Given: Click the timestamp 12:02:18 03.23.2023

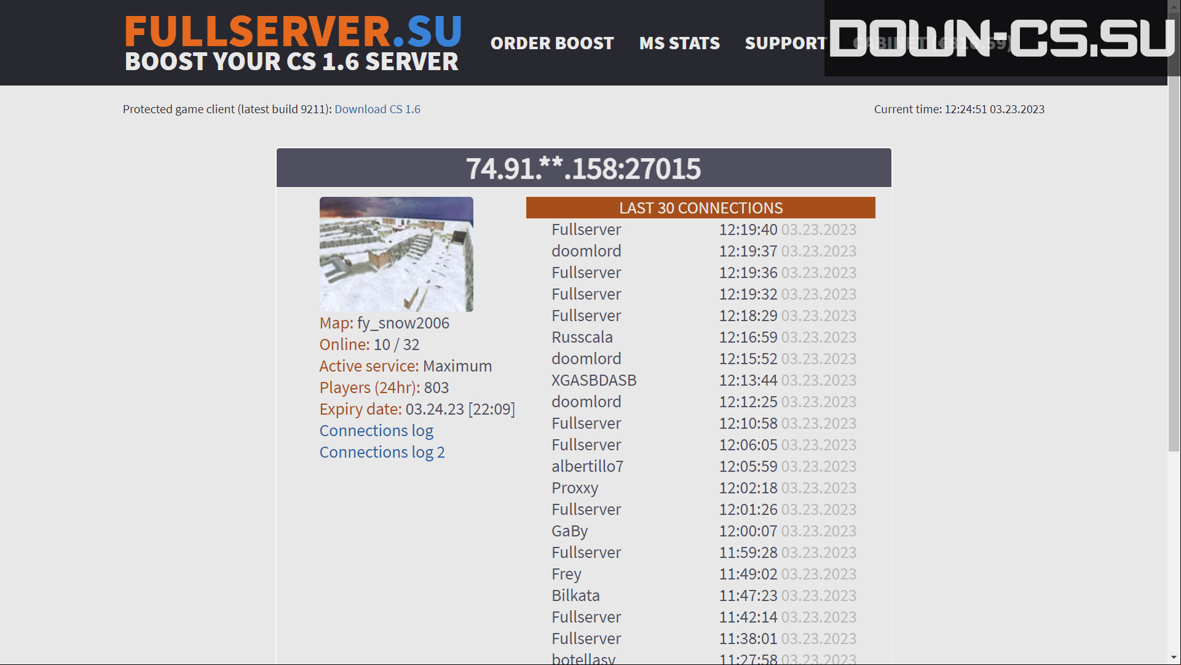Looking at the screenshot, I should 788,488.
